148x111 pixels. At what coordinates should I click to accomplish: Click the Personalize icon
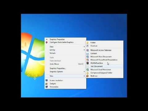click(x=47, y=87)
